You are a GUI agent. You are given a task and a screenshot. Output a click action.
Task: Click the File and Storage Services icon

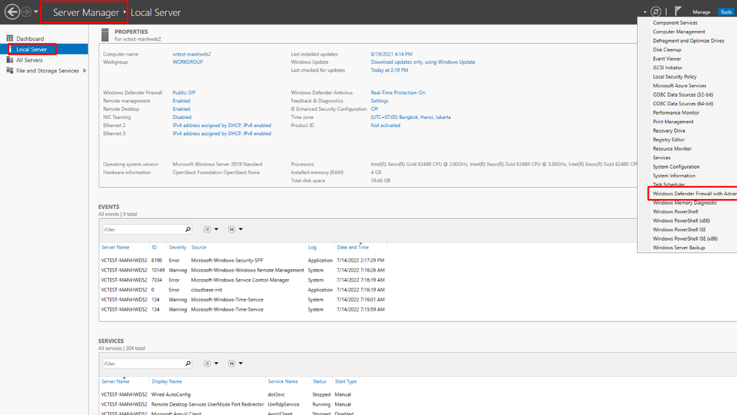click(x=10, y=71)
